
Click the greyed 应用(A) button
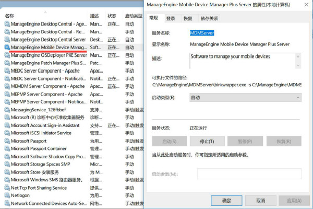tap(294, 201)
